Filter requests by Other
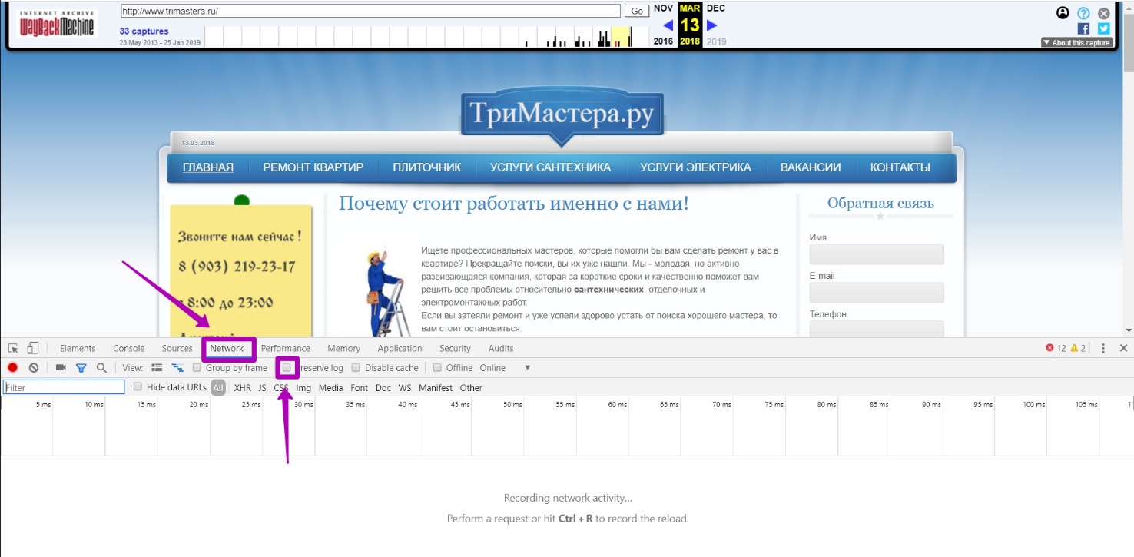The width and height of the screenshot is (1134, 557). (x=471, y=388)
